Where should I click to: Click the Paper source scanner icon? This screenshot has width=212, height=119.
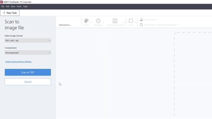click(141, 20)
